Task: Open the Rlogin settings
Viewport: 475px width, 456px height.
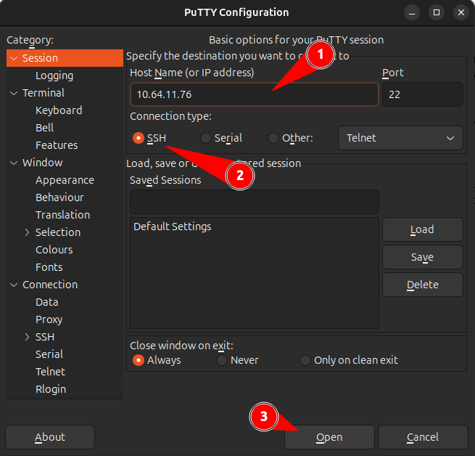Action: pyautogui.click(x=51, y=389)
